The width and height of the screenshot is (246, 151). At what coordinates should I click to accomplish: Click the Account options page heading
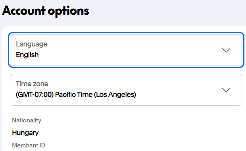pyautogui.click(x=46, y=11)
